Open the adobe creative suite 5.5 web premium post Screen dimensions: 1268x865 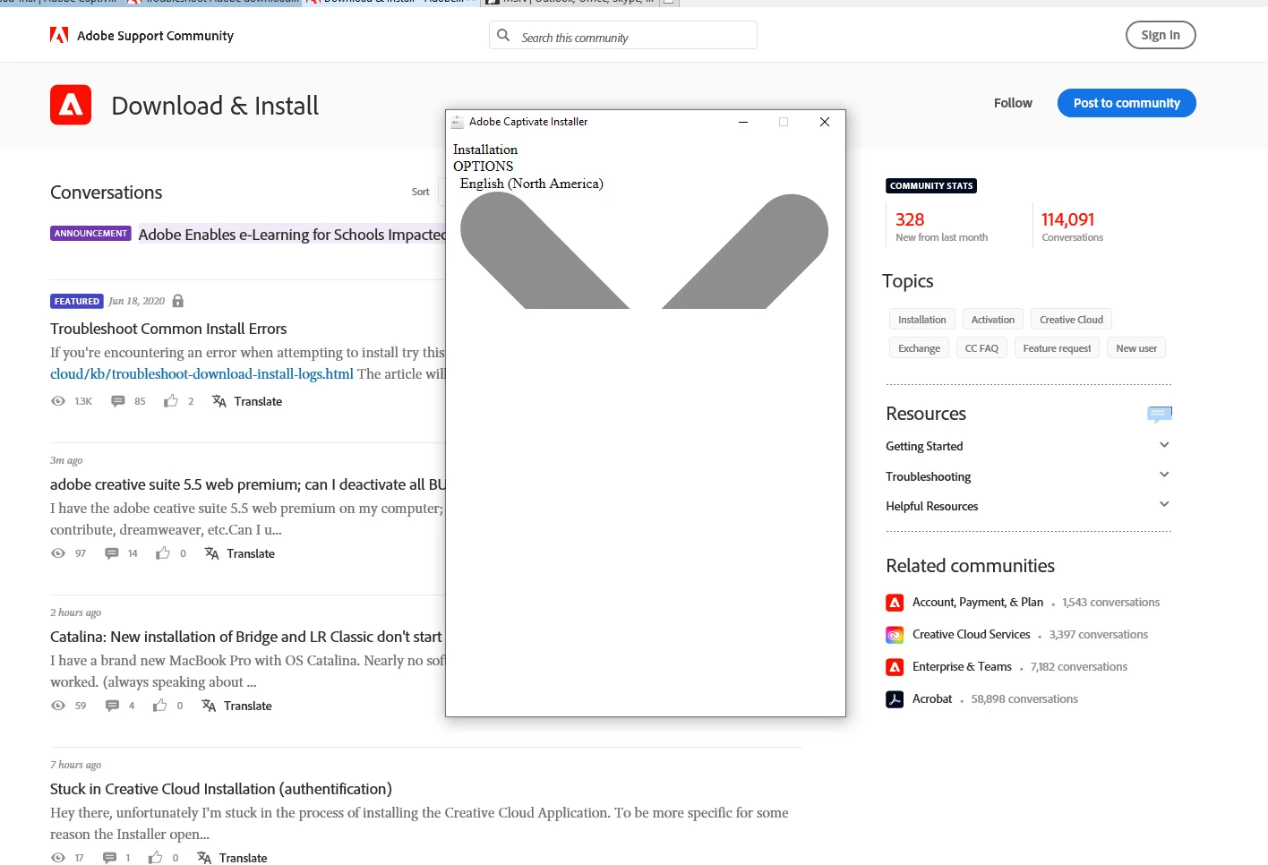[247, 484]
